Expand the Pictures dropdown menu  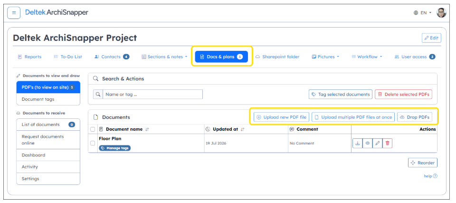click(325, 57)
